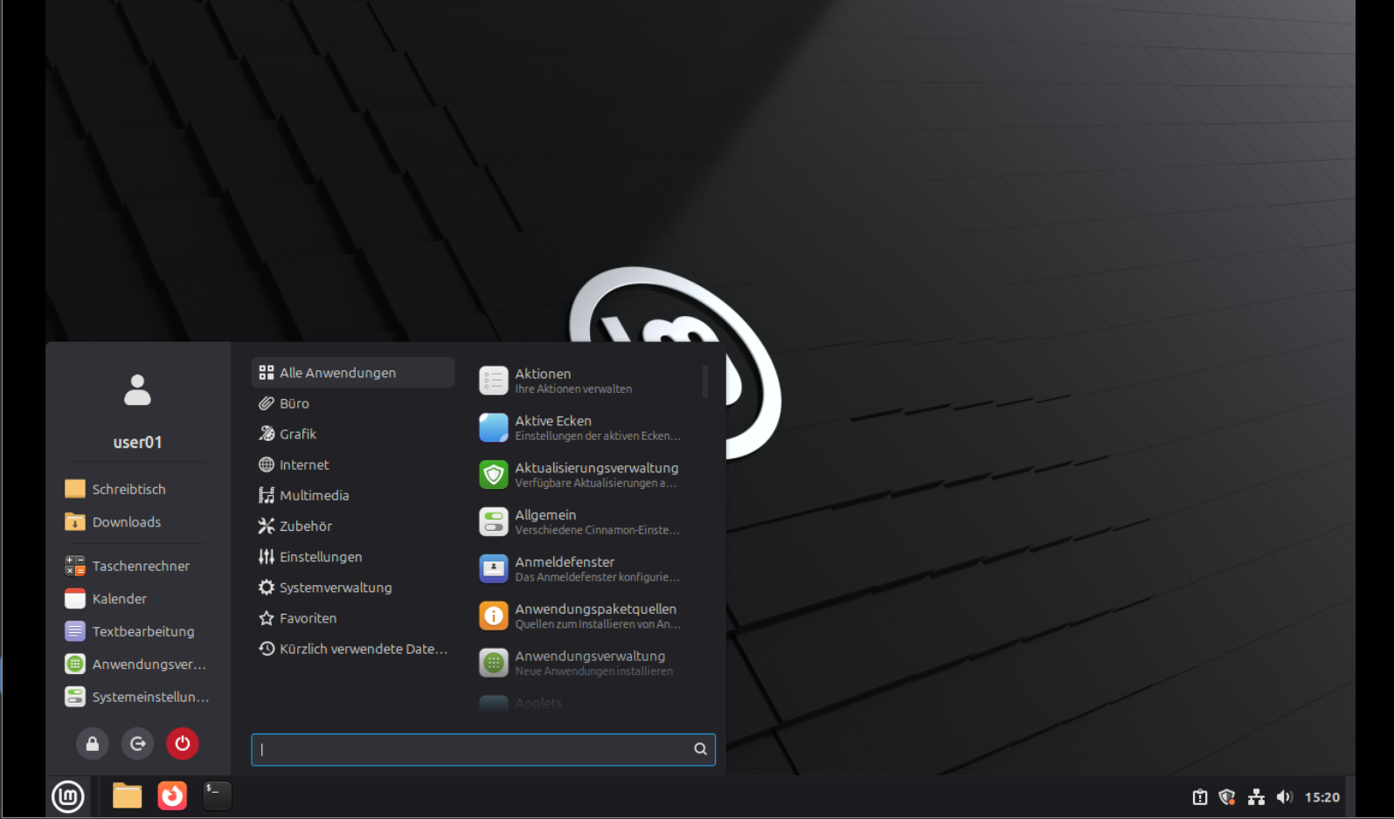This screenshot has height=819, width=1394.
Task: Select the Büro category
Action: [x=295, y=403]
